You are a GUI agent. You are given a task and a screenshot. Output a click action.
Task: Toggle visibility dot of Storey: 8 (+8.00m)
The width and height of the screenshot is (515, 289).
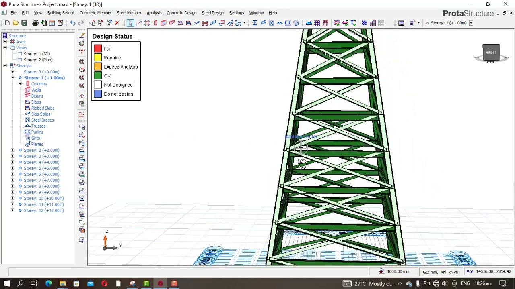[x=20, y=186]
